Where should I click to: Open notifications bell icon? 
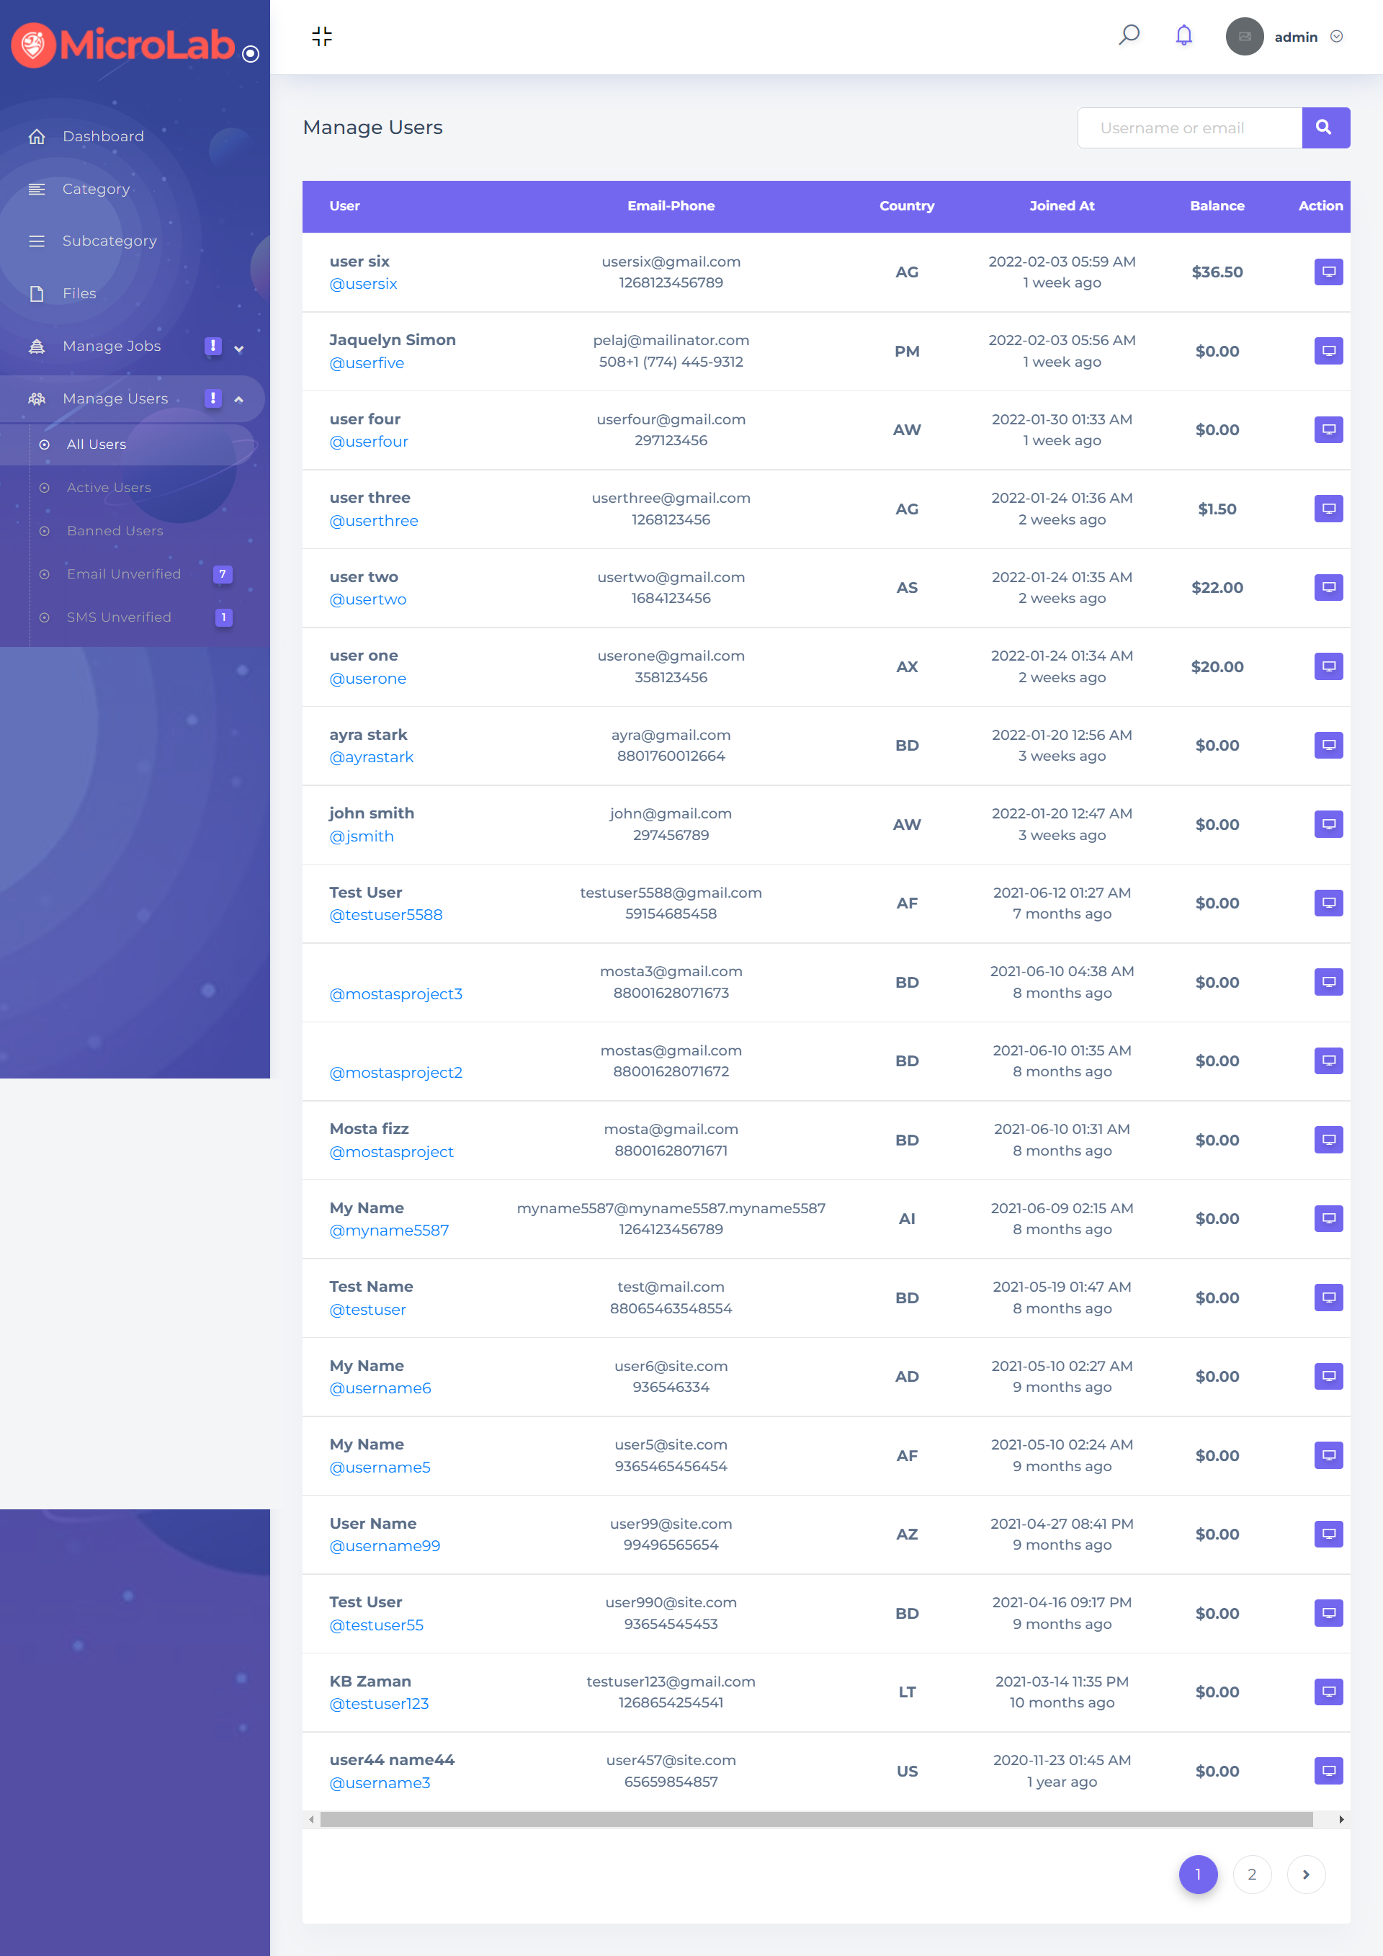1183,36
